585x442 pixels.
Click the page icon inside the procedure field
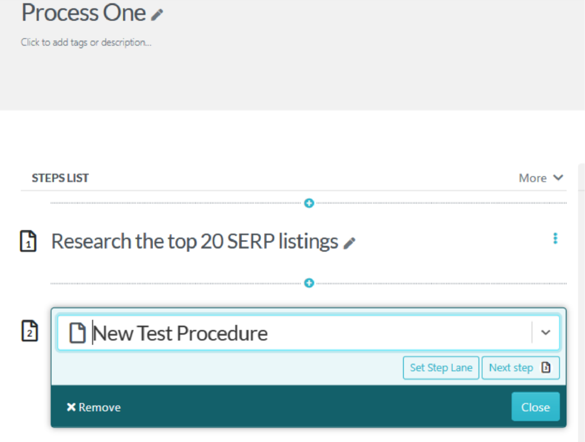[x=77, y=333]
